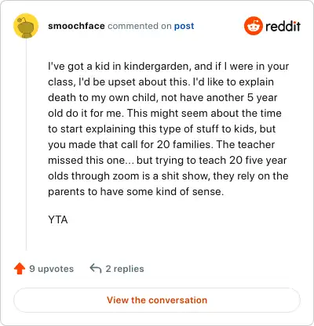Click the 9 upvotes count
This screenshot has width=314, height=326.
click(x=52, y=269)
